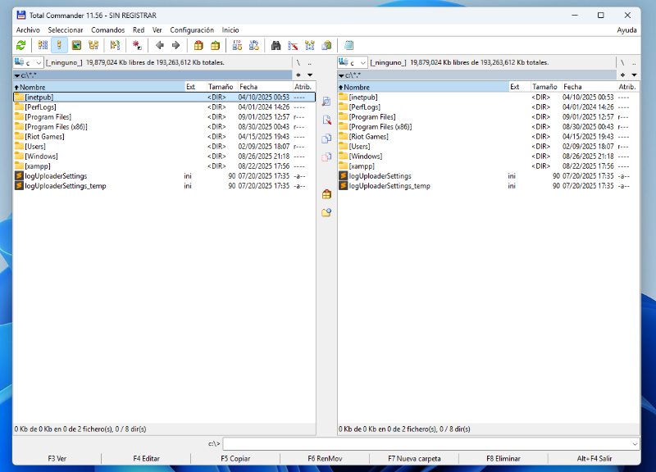Refresh the source panel with green arrows icon

[21, 45]
